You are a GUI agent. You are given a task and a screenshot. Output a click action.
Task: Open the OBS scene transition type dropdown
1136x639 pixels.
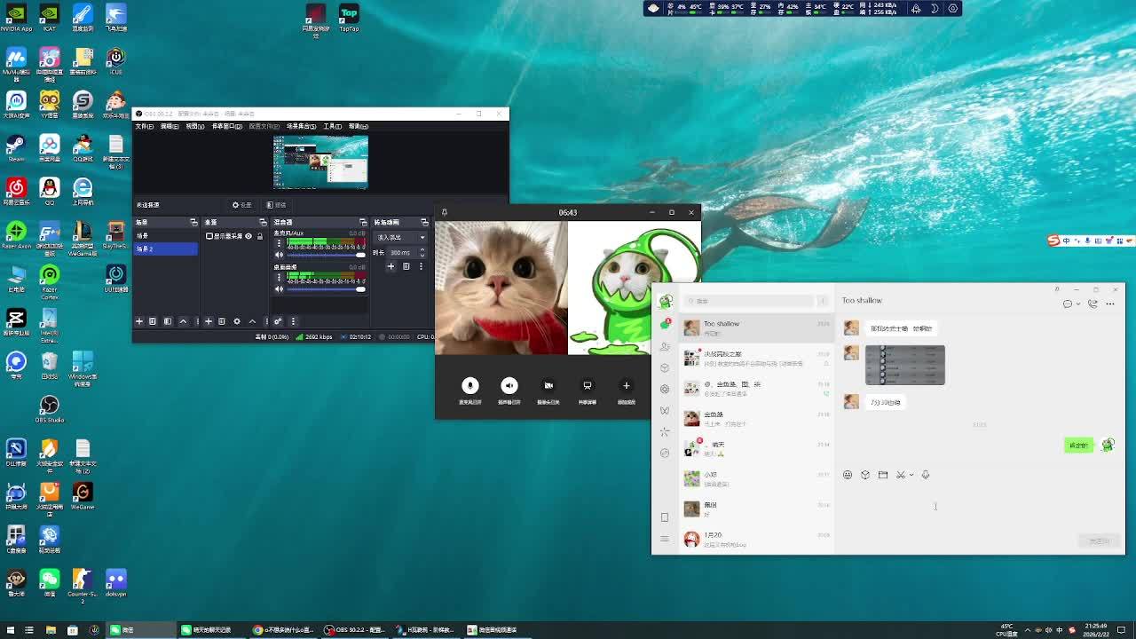click(400, 237)
